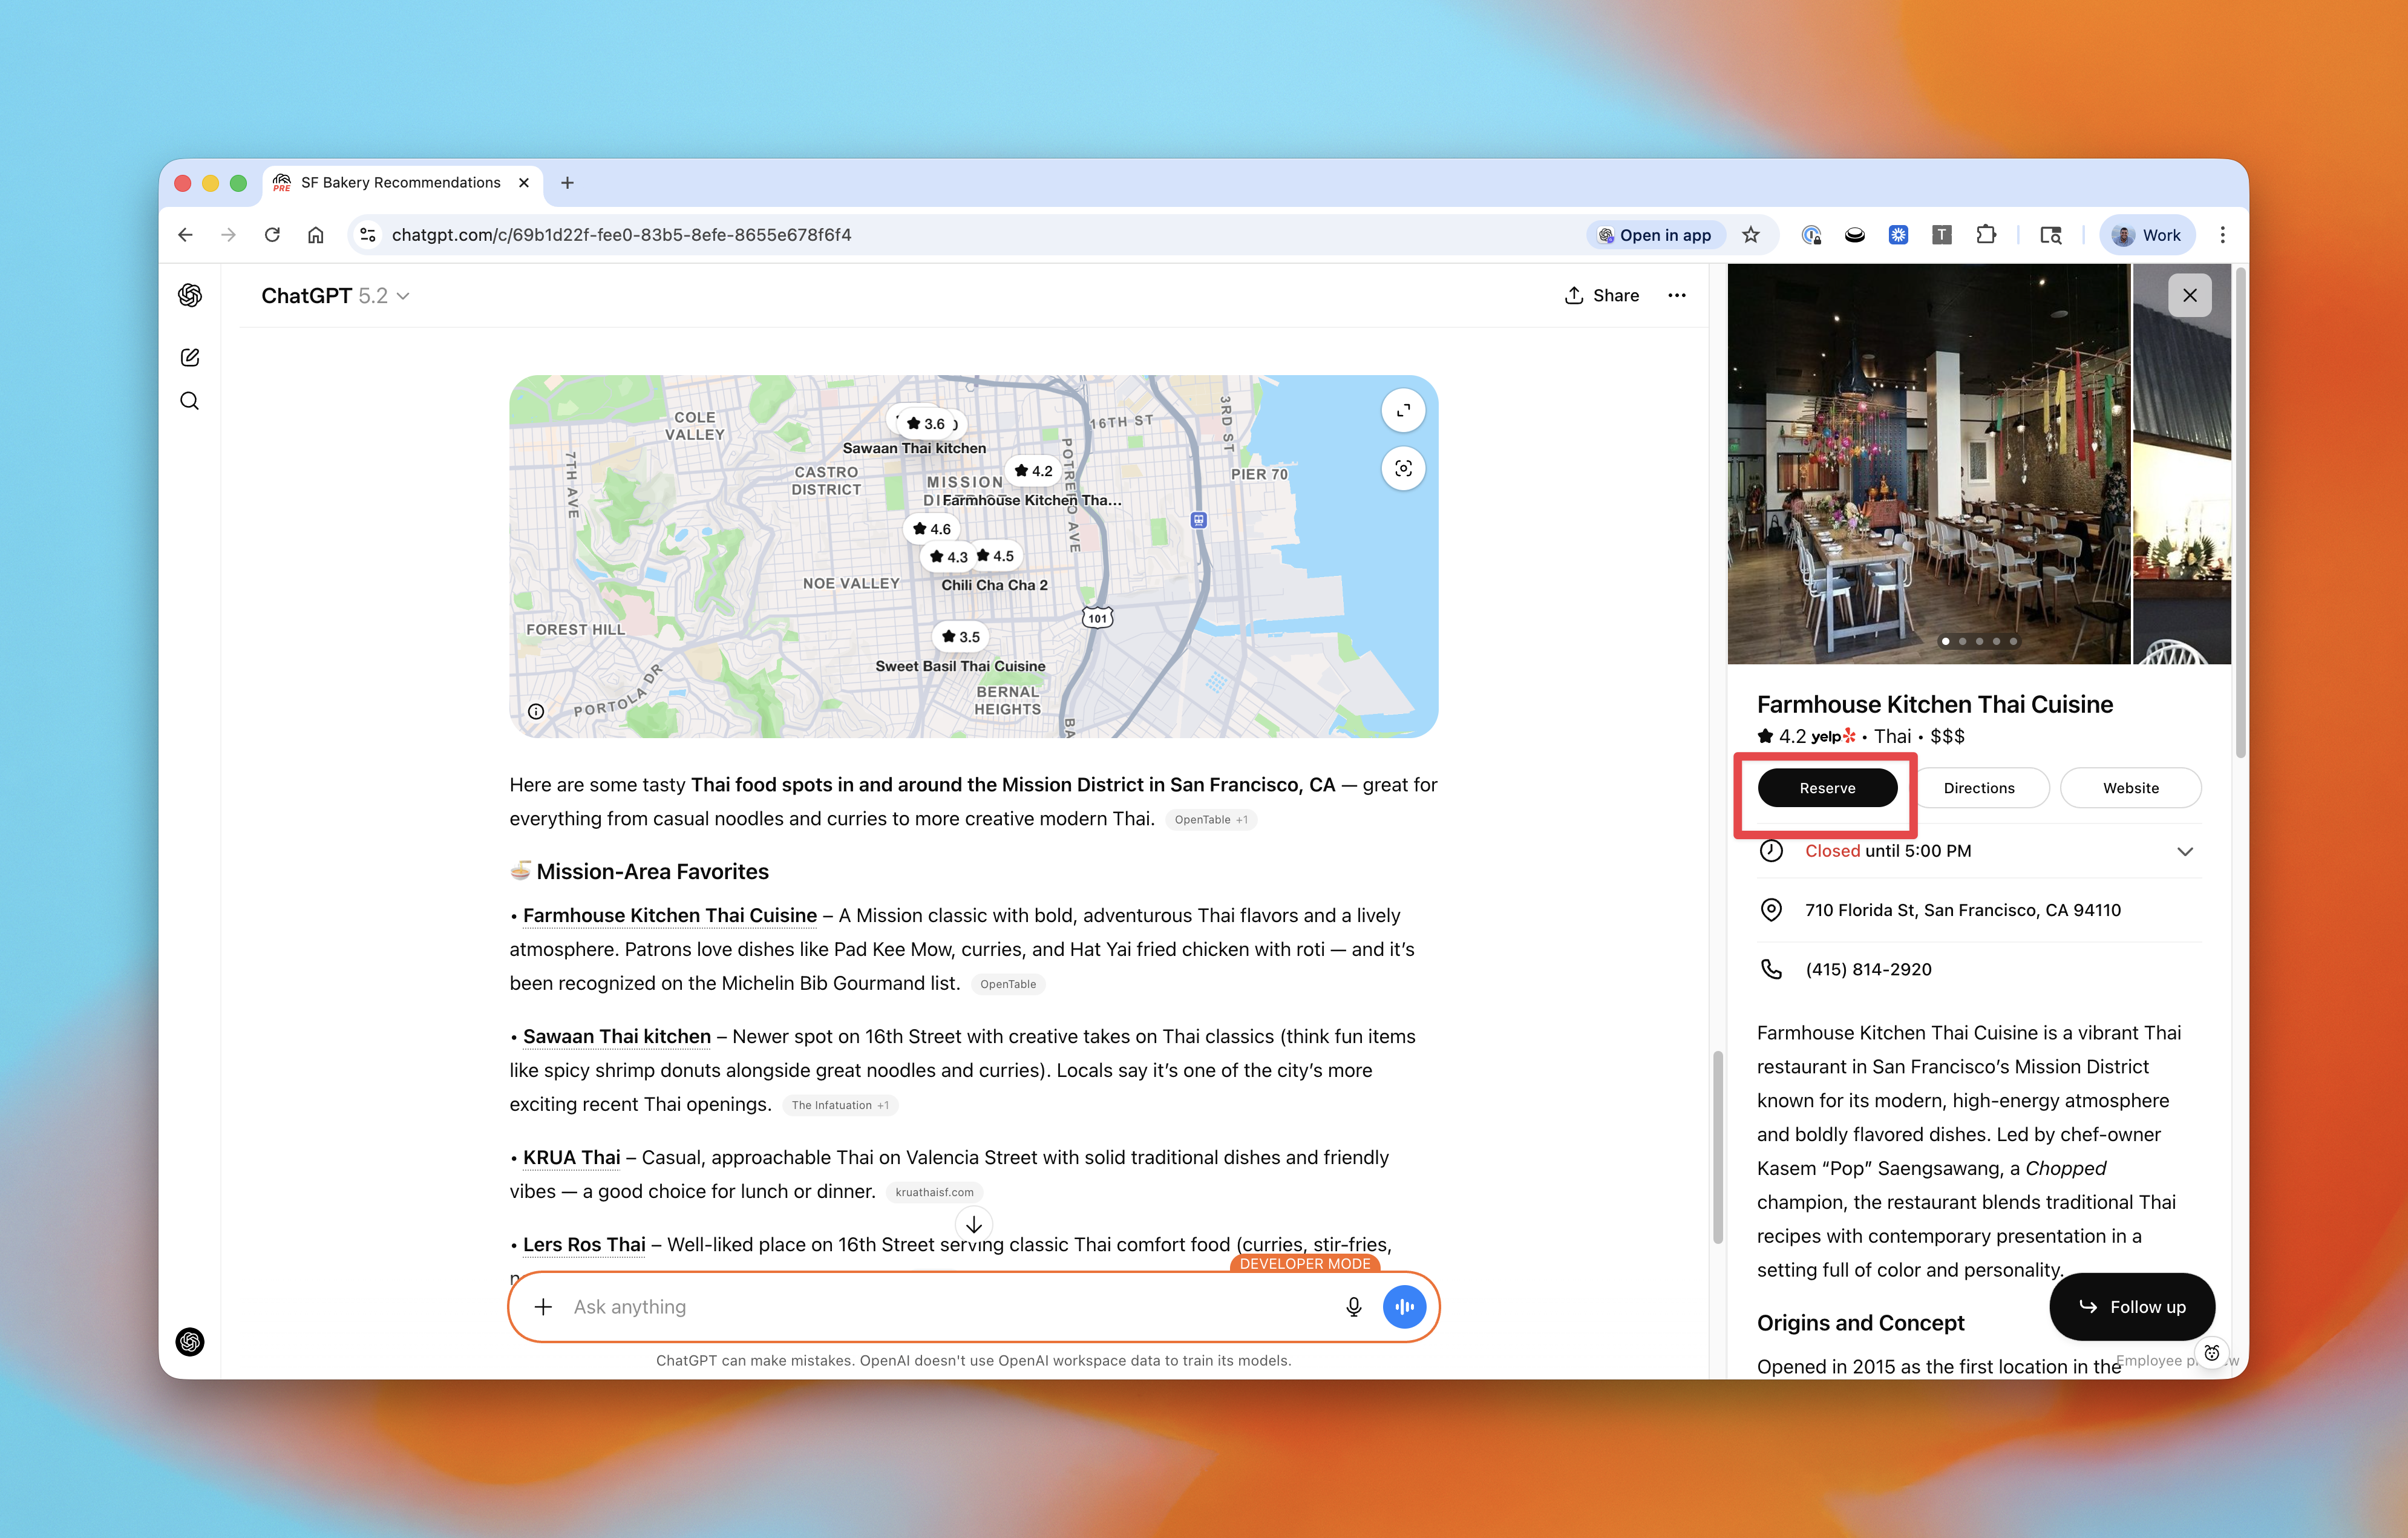
Task: Open the ChatGPT 5.2 model selector
Action: coord(336,295)
